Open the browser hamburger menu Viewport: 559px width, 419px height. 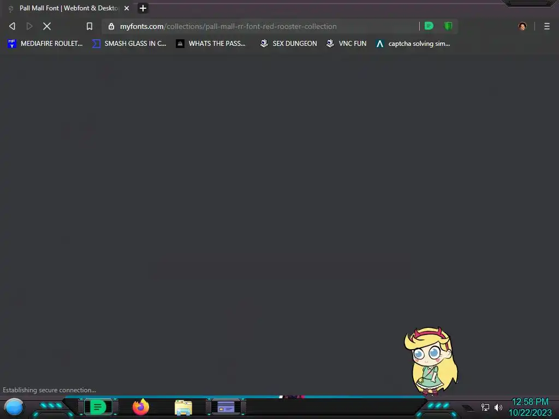(x=547, y=26)
